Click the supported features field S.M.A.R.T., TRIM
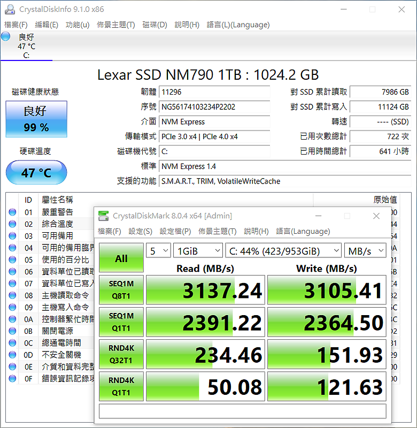Image resolution: width=417 pixels, height=428 pixels. click(285, 181)
